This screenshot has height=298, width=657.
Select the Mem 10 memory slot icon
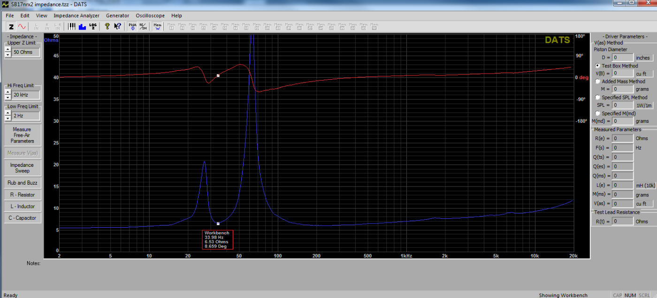pos(267,27)
